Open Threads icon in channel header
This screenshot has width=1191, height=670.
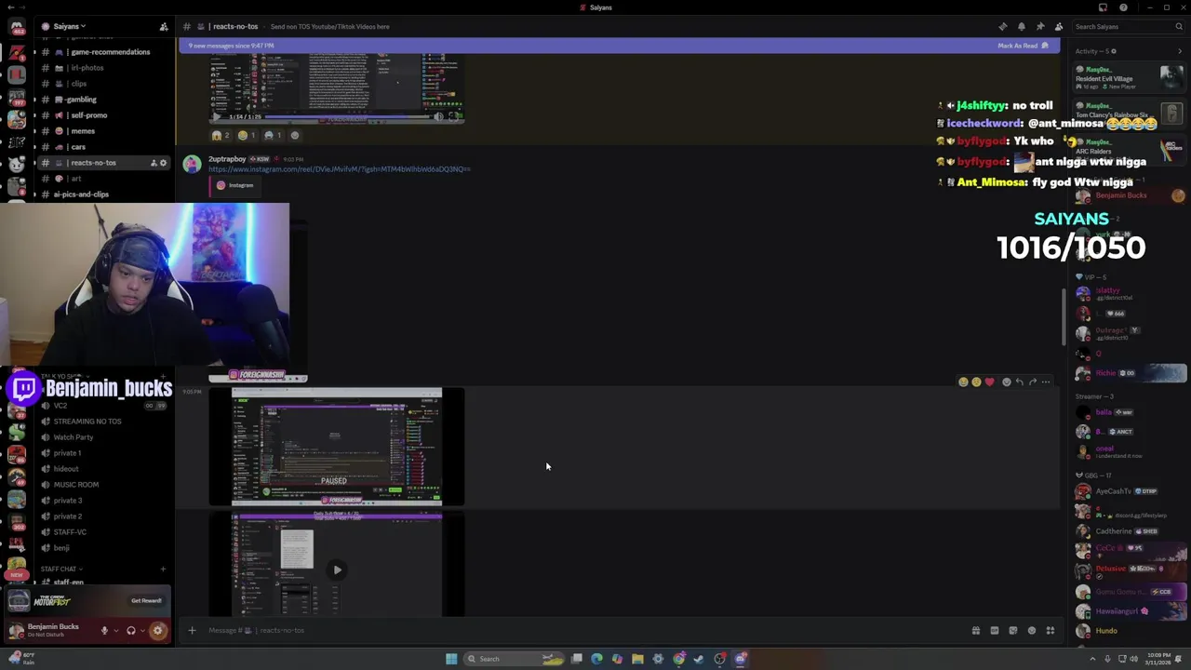point(1003,27)
